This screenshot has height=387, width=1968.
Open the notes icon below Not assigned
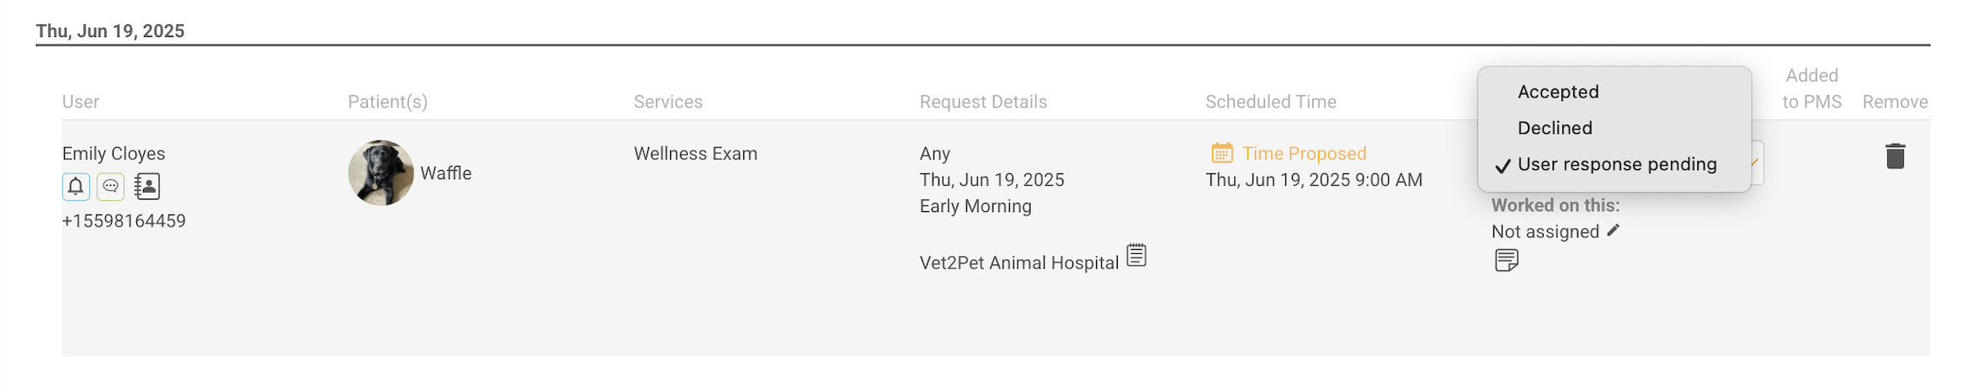[1507, 261]
